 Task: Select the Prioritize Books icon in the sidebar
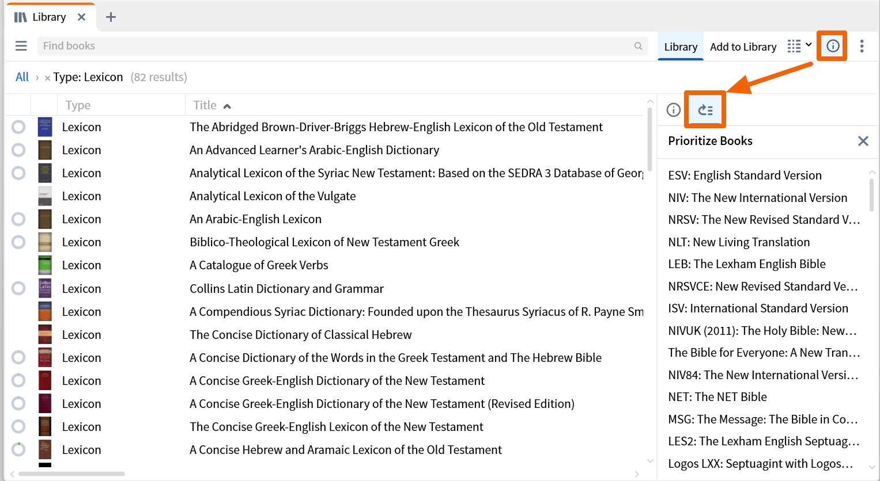pyautogui.click(x=705, y=110)
